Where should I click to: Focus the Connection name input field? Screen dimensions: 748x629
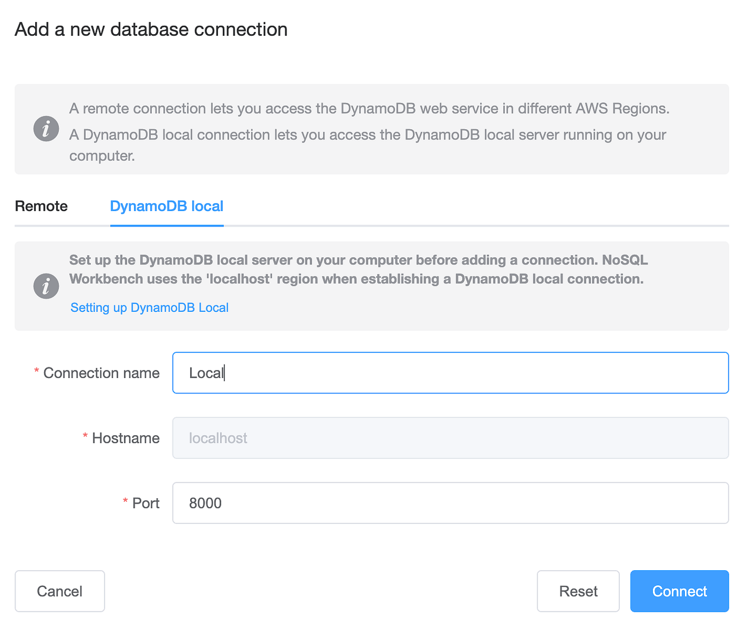click(x=450, y=373)
